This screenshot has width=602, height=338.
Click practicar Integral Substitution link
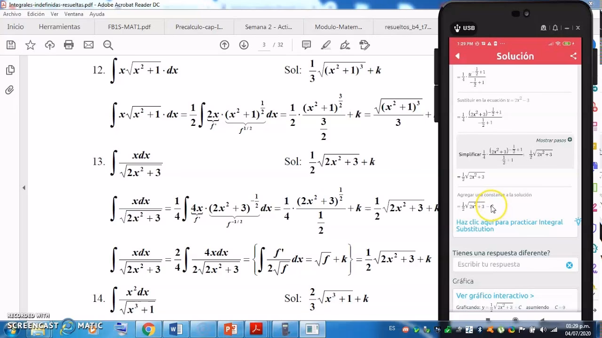click(x=509, y=225)
